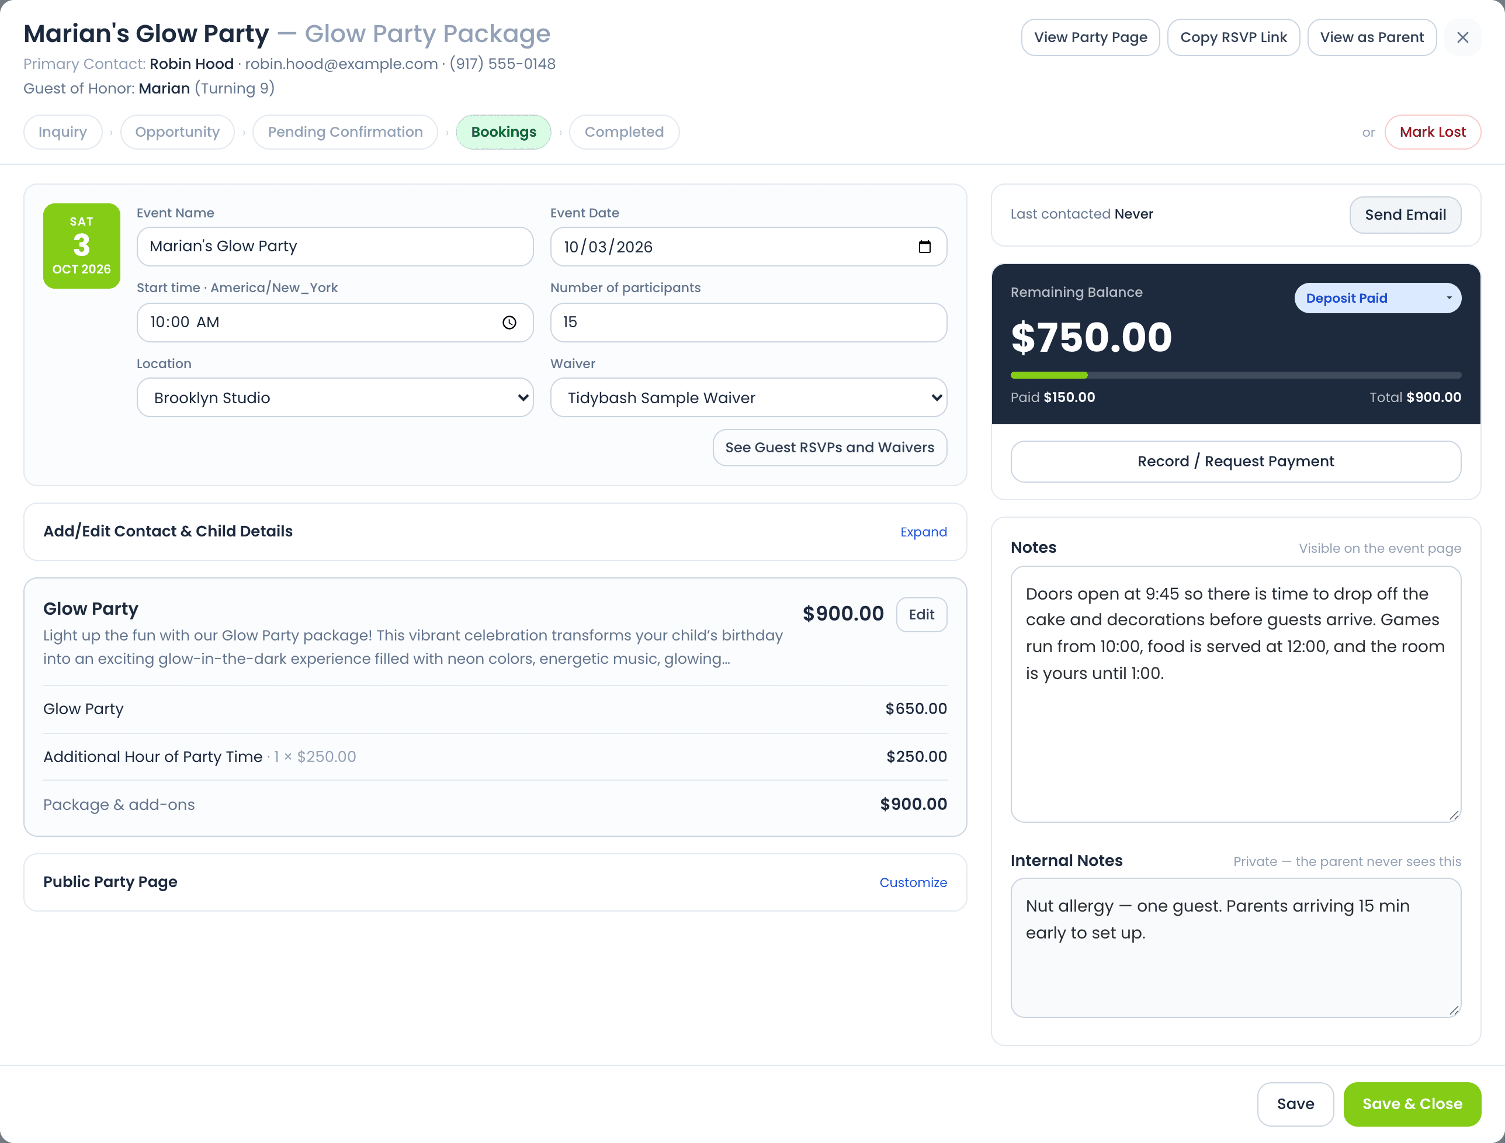Select the Completed stage
The width and height of the screenshot is (1505, 1143).
(624, 132)
